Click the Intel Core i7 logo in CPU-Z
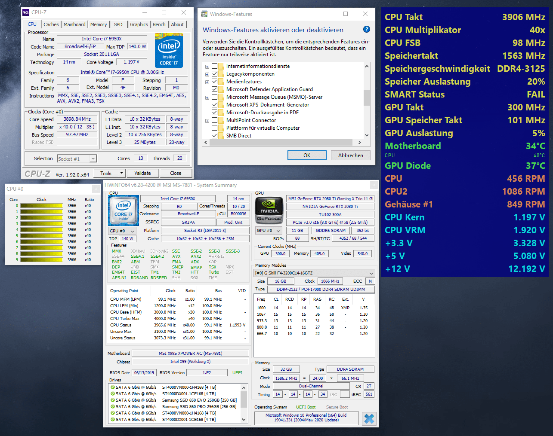 [169, 51]
